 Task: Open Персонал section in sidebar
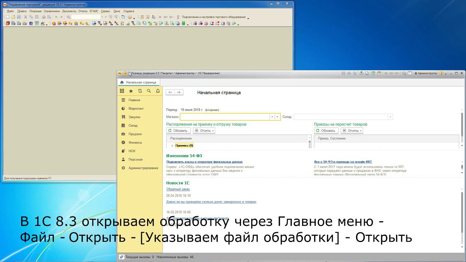click(135, 159)
